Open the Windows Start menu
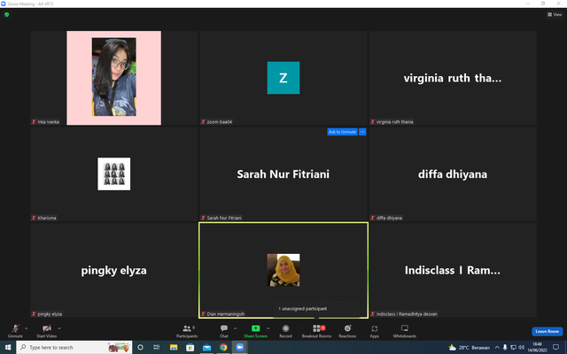Screen dimensions: 567x354 click(8, 347)
